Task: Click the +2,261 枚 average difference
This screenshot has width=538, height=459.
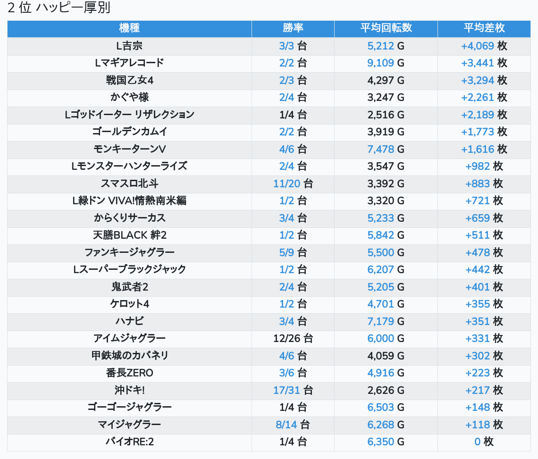Action: pos(484,98)
